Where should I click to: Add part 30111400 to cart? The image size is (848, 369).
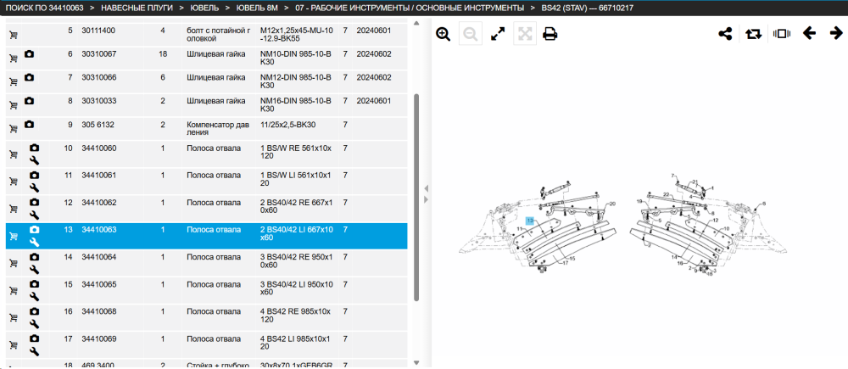[14, 36]
